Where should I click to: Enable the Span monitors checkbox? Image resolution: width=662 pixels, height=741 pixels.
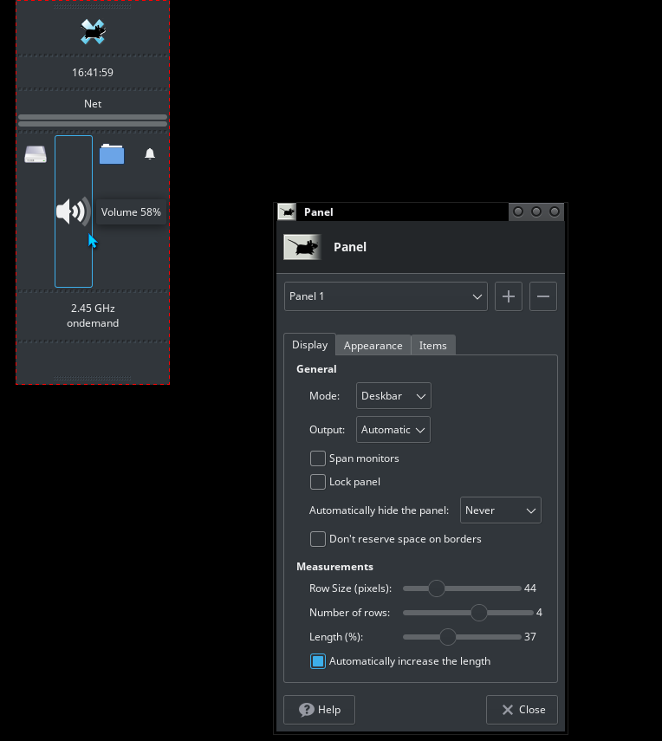coord(318,458)
